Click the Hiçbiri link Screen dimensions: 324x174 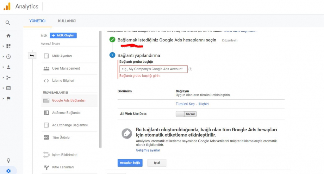[x=203, y=104]
